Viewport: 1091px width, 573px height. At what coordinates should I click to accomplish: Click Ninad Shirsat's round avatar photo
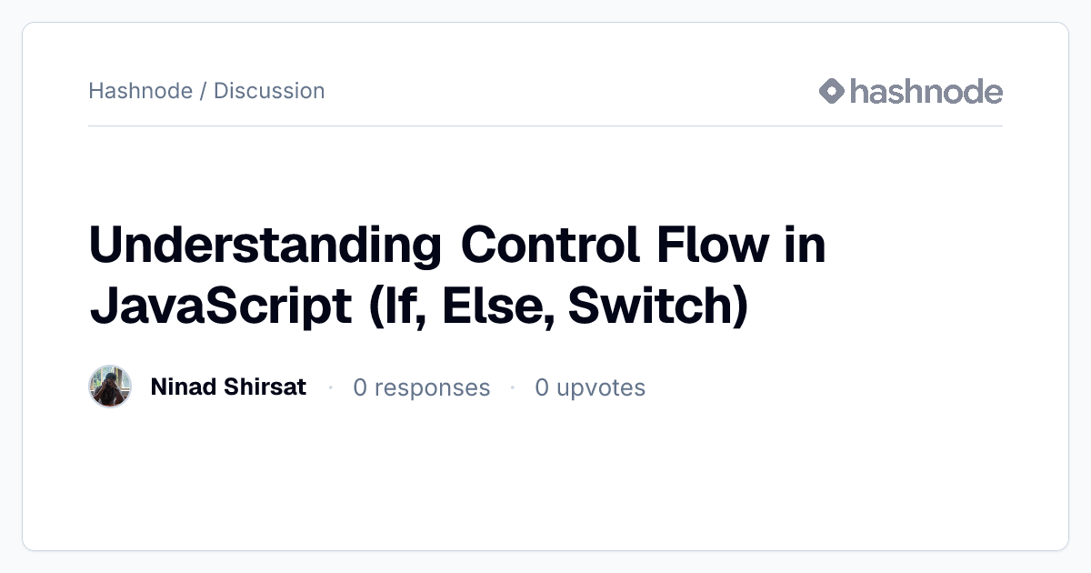(110, 387)
